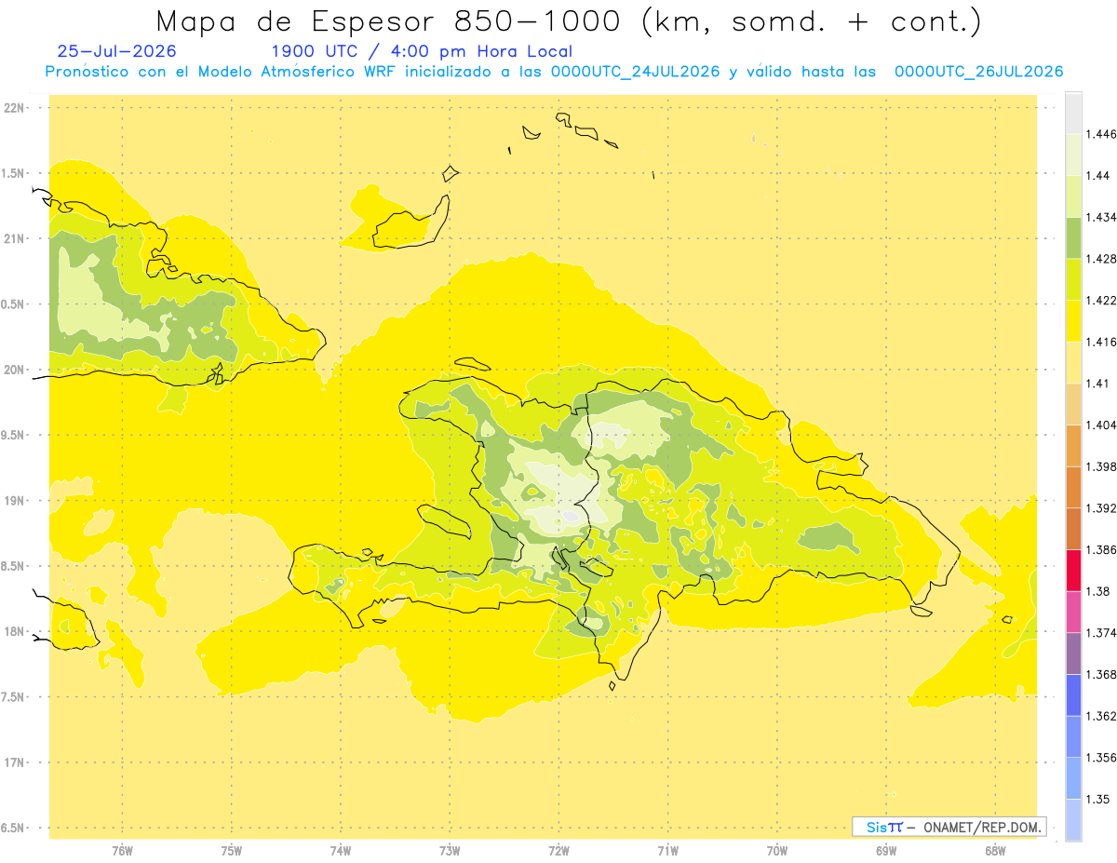Viewport: 1117px width, 863px height.
Task: Click the legend value "1.356"
Action: coord(1103,758)
